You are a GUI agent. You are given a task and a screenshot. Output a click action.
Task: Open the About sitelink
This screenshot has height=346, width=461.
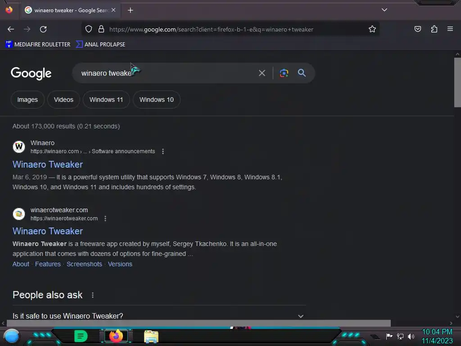point(21,264)
